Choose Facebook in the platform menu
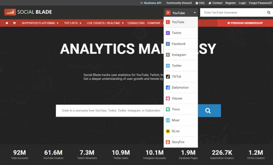Image resolution: width=273 pixels, height=165 pixels. (x=179, y=44)
